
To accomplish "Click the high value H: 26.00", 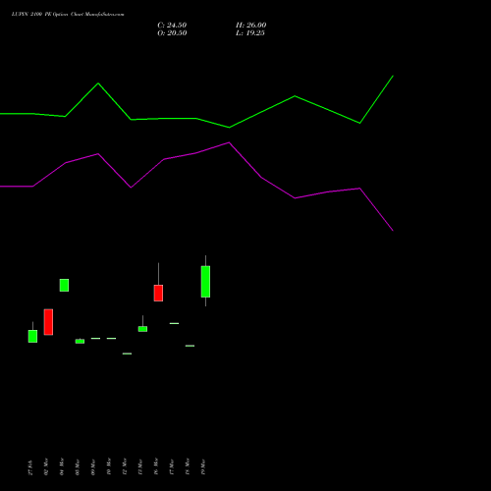I will (250, 26).
